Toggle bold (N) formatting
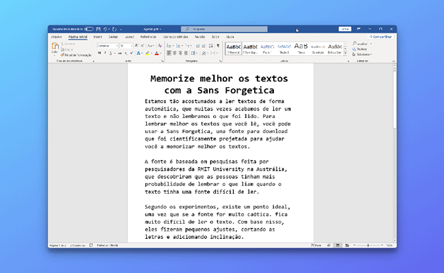Screen dimensions: 444x273 pyautogui.click(x=100, y=53)
